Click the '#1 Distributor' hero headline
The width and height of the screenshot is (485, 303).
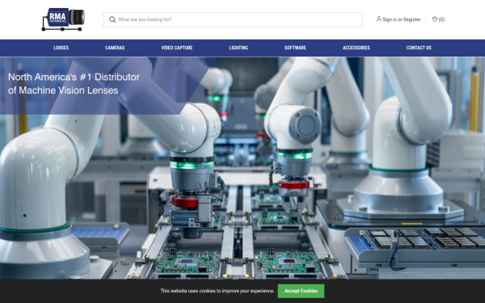74,83
